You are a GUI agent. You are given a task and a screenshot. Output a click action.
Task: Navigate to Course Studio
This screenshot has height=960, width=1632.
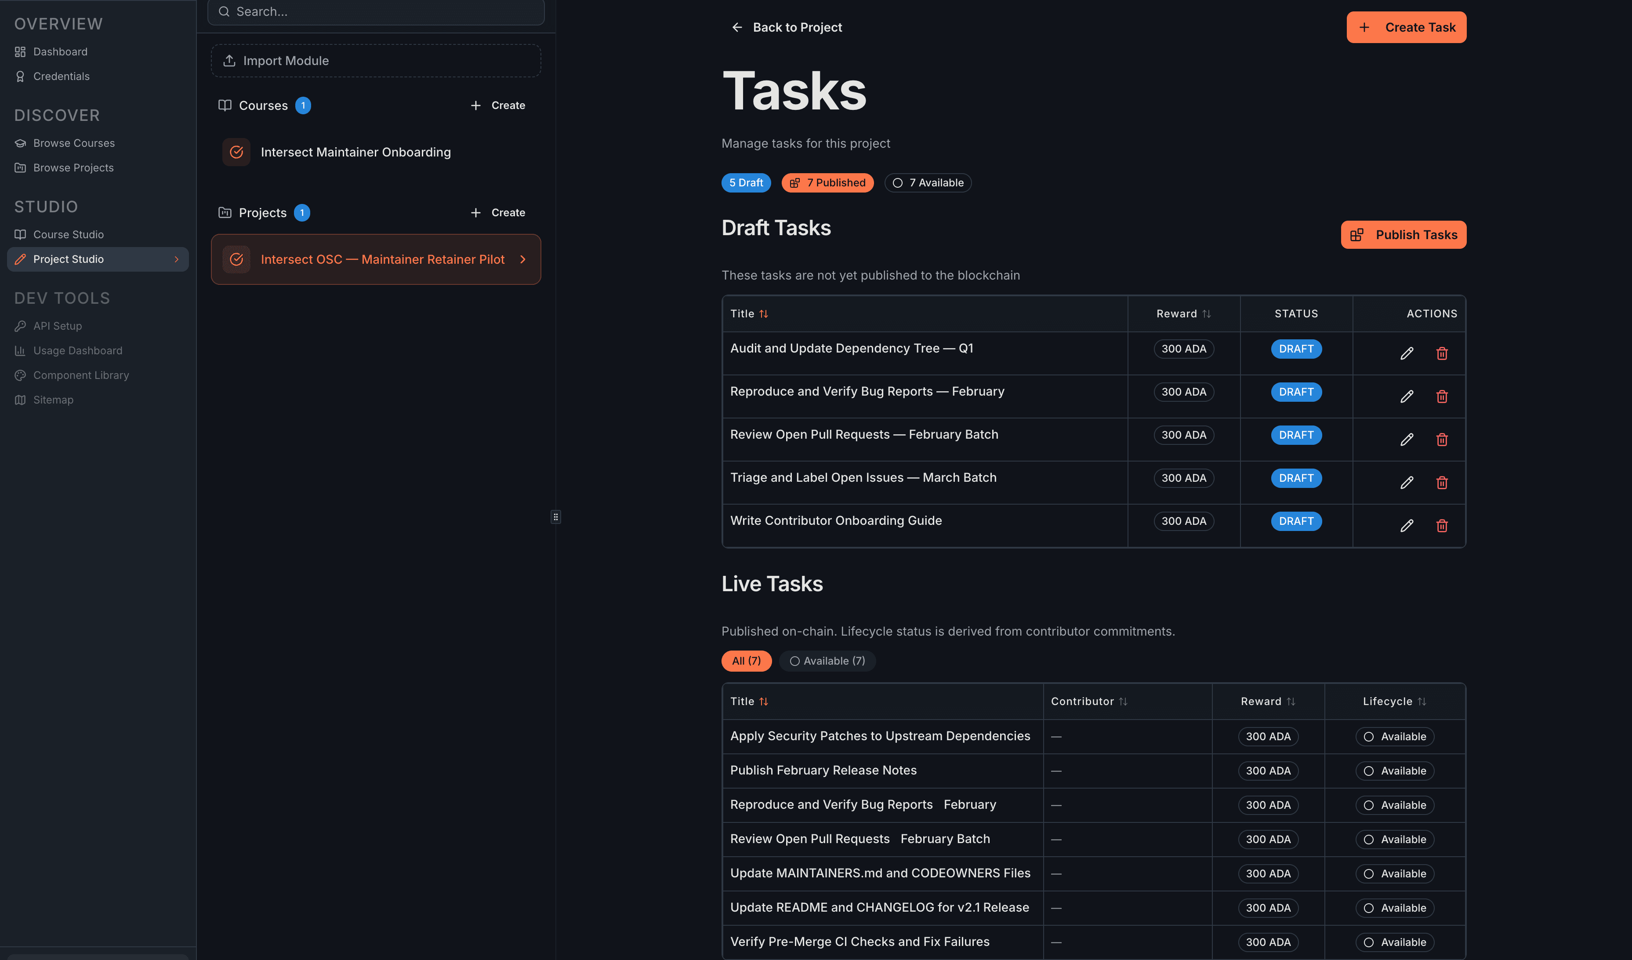coord(68,234)
